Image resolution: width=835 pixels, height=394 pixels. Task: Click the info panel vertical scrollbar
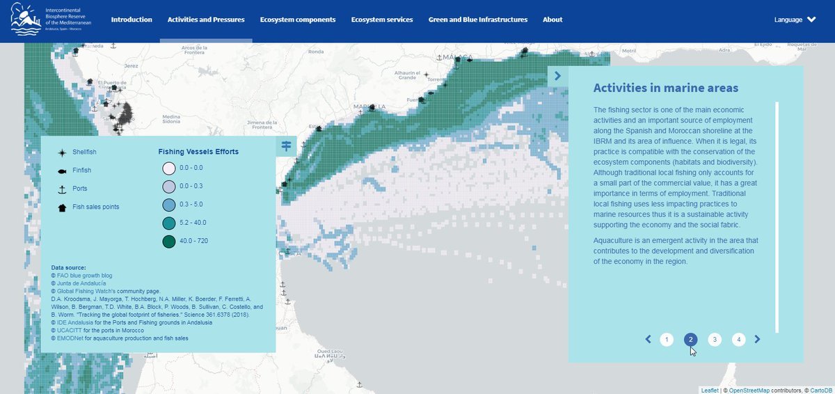[777, 217]
